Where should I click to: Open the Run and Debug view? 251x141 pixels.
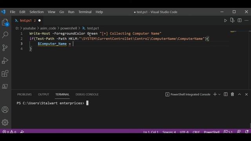pyautogui.click(x=5, y=61)
